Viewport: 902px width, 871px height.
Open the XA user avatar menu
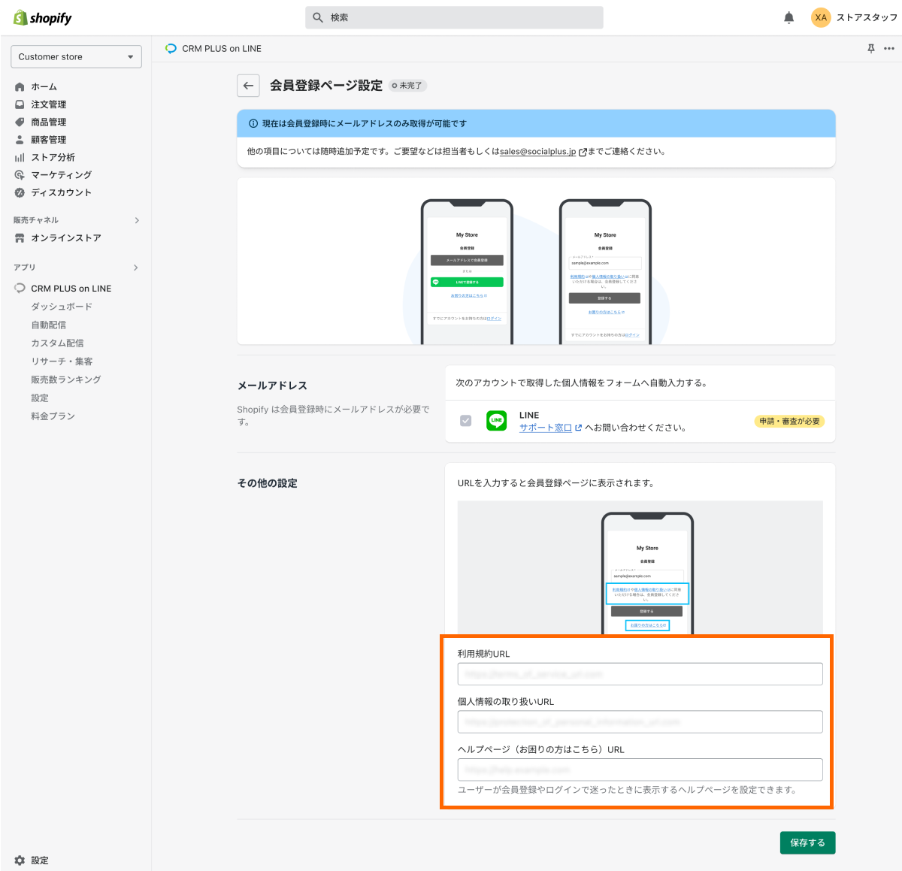coord(821,17)
